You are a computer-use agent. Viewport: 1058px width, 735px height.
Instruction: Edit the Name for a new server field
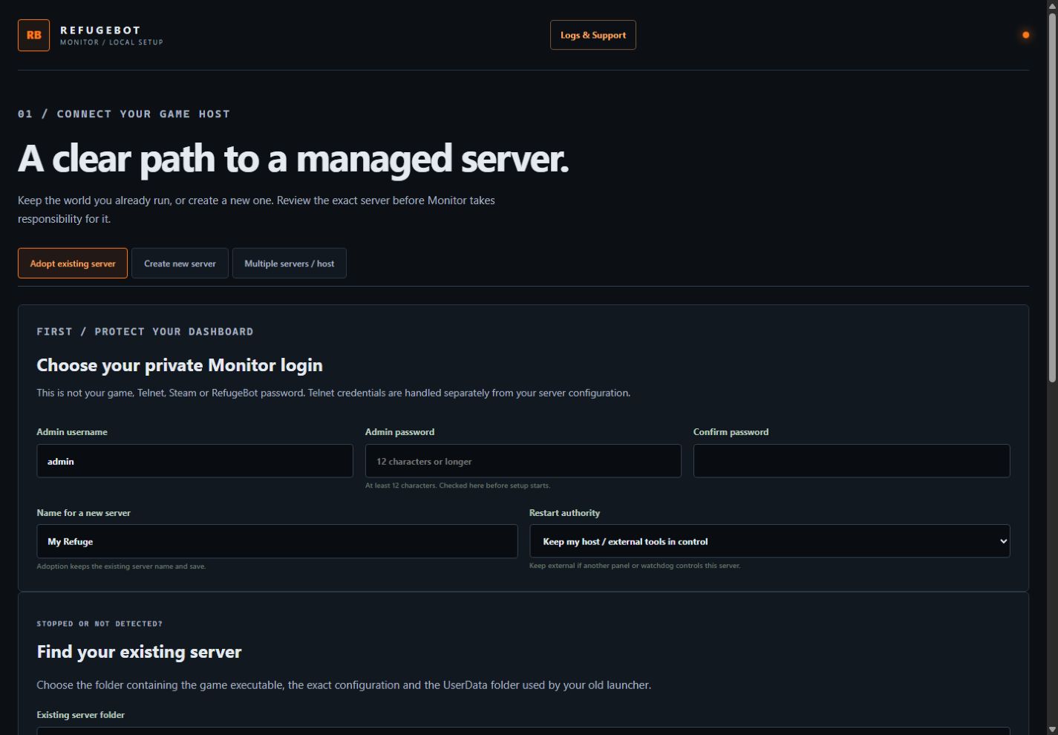(277, 541)
